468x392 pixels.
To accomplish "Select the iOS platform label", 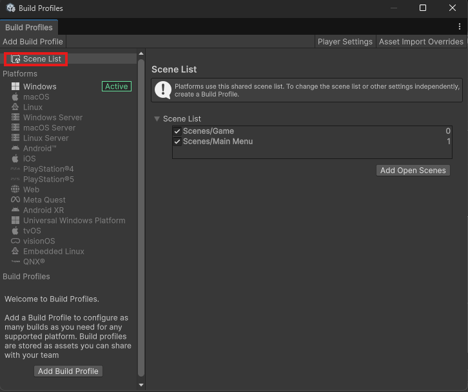I will coord(29,158).
